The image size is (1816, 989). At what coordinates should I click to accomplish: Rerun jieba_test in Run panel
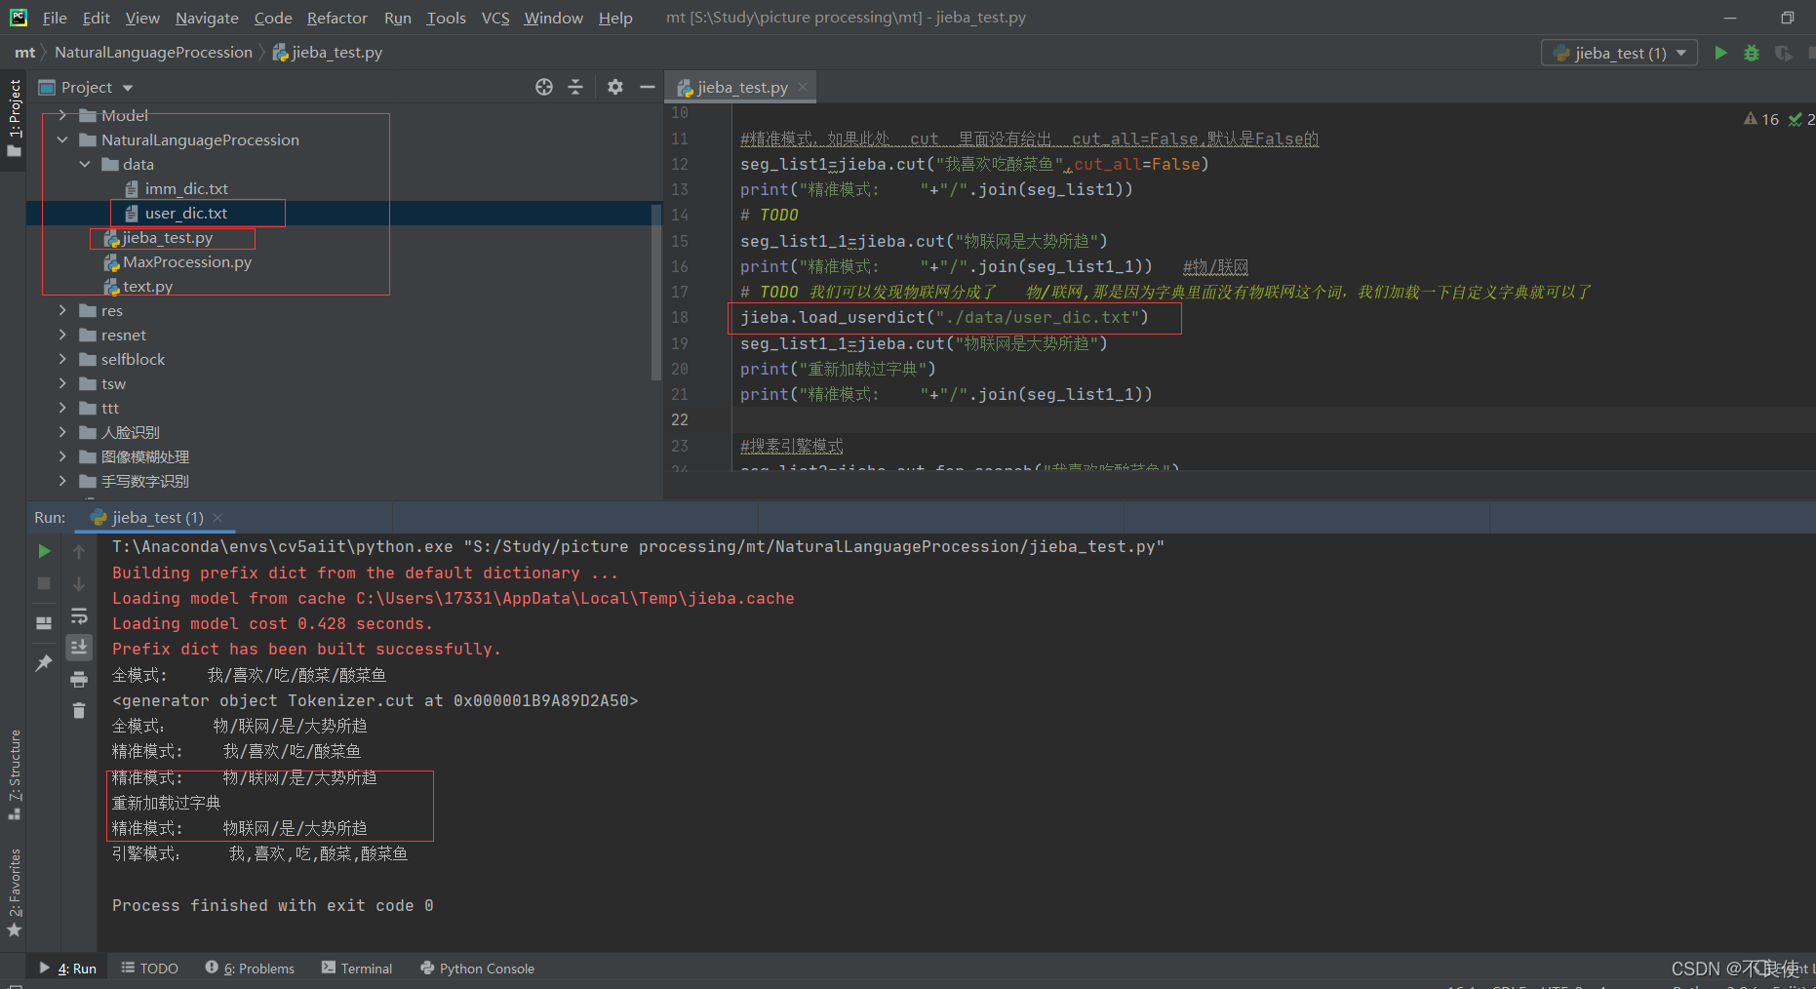point(44,551)
